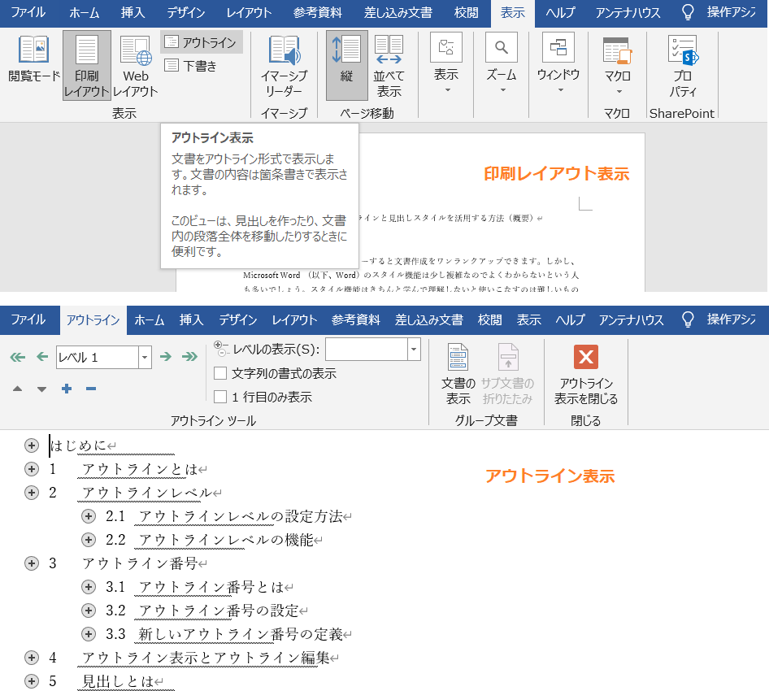Demote to body text double-right arrow
Screen dimensions: 769x691
(x=190, y=357)
